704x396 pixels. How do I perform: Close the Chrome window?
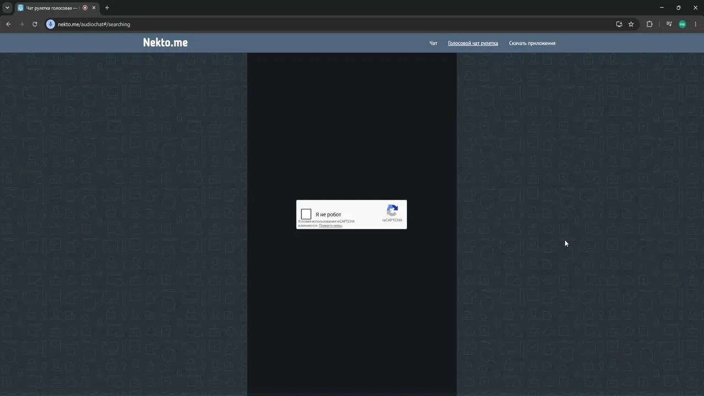pyautogui.click(x=695, y=8)
